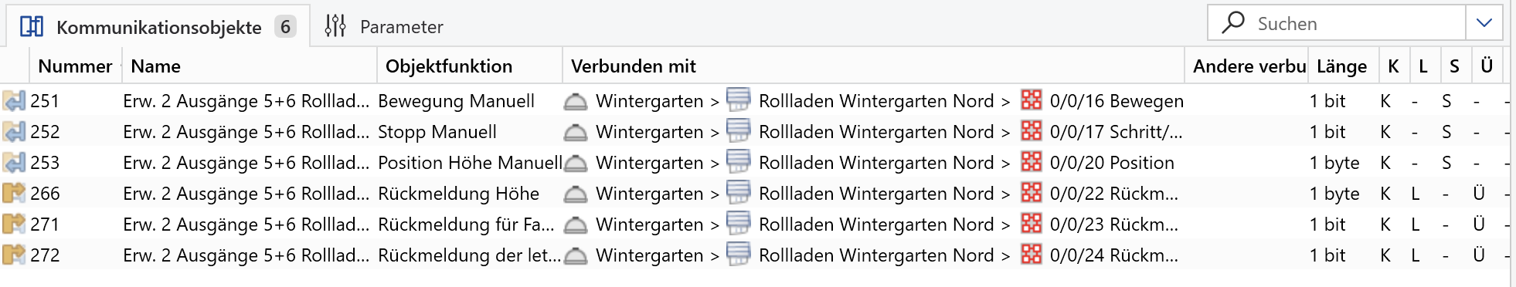Click the group address icon beside 0/0/16 Bewegen
The height and width of the screenshot is (287, 1516).
pyautogui.click(x=1032, y=100)
